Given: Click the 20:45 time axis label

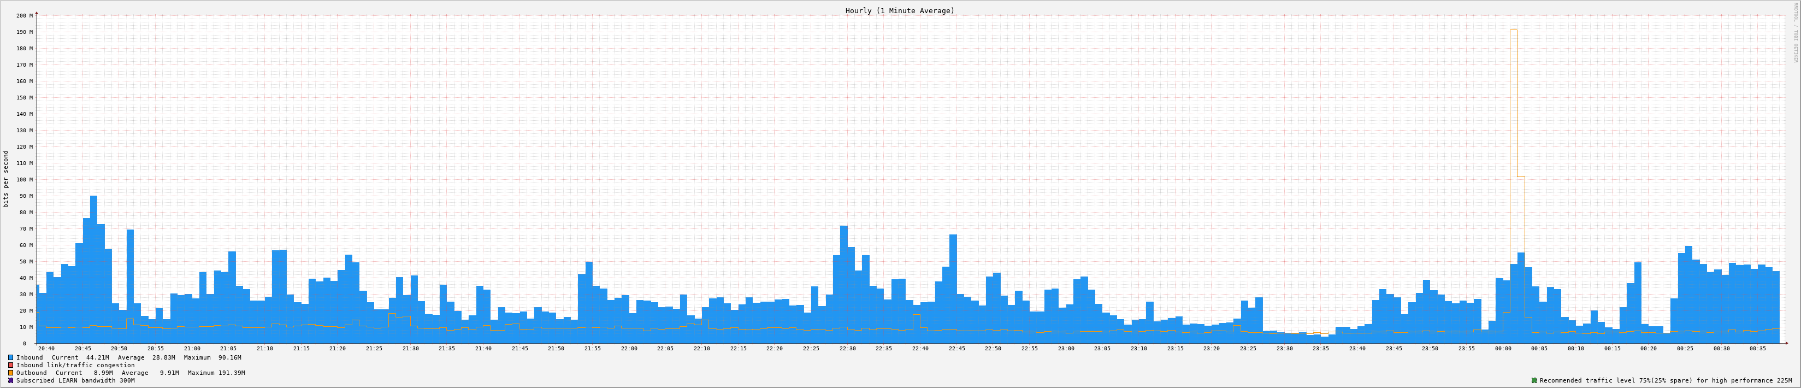Looking at the screenshot, I should (x=82, y=348).
